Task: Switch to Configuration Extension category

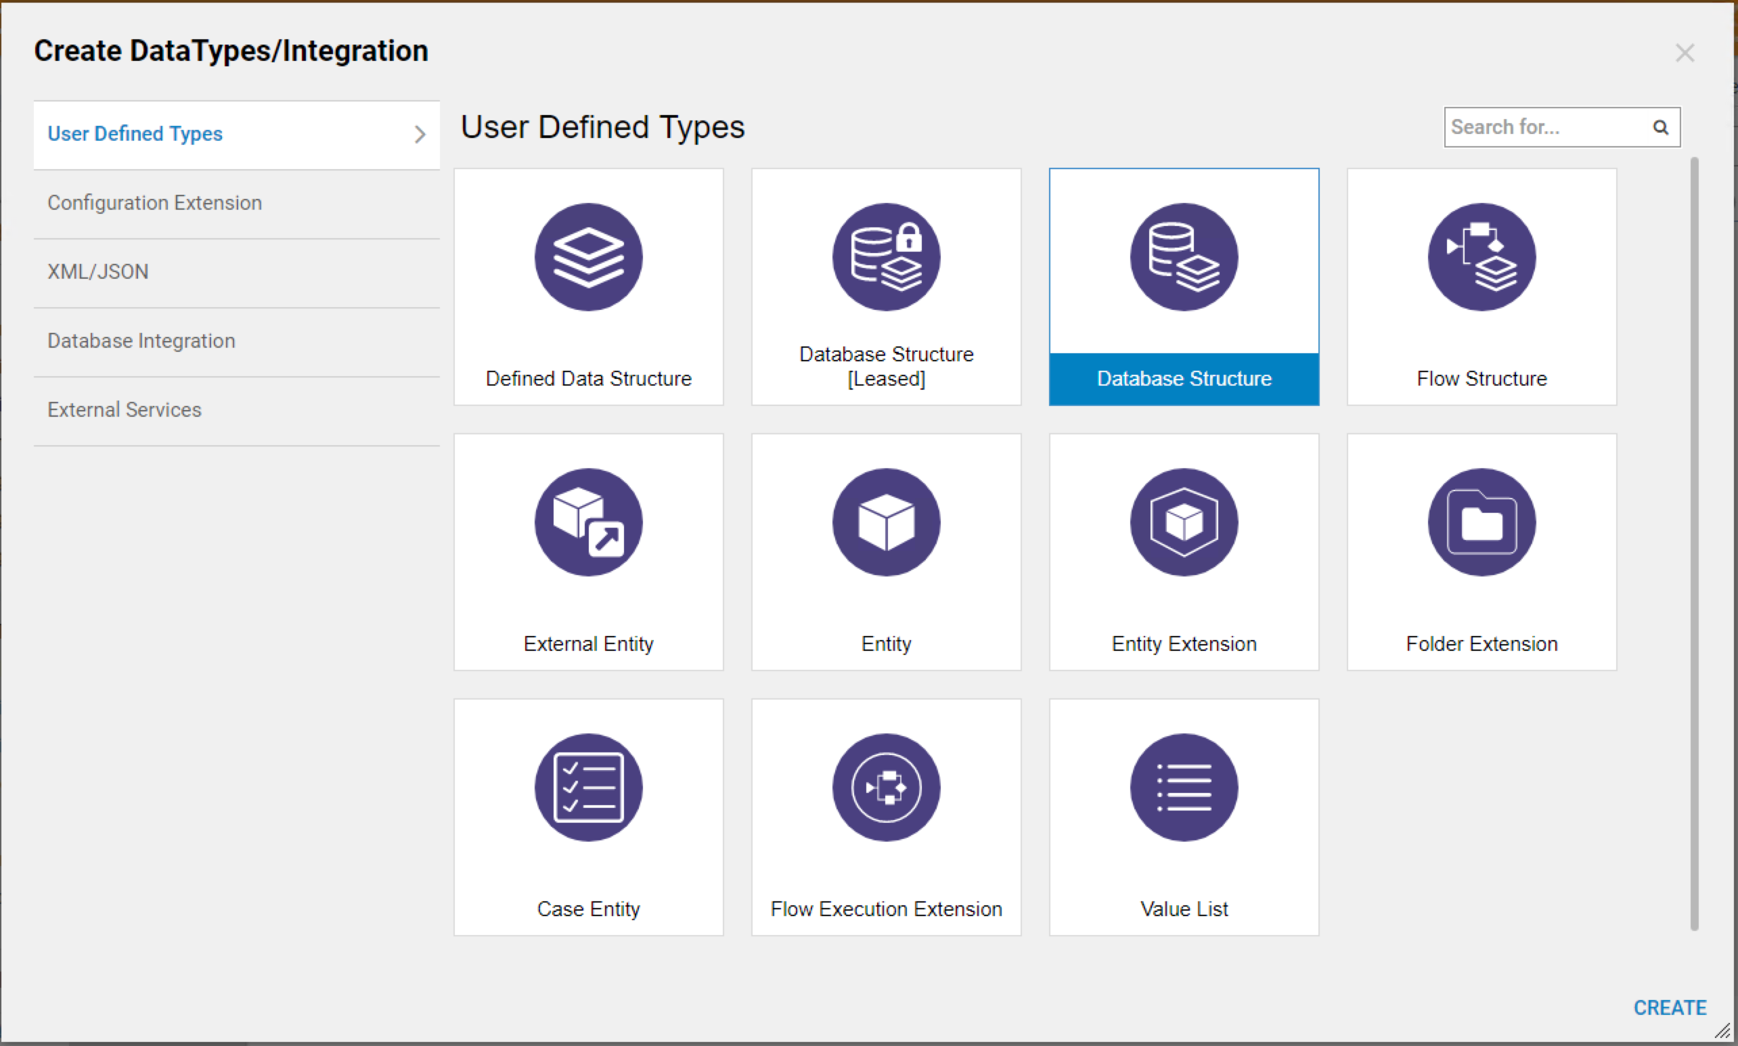Action: (236, 203)
